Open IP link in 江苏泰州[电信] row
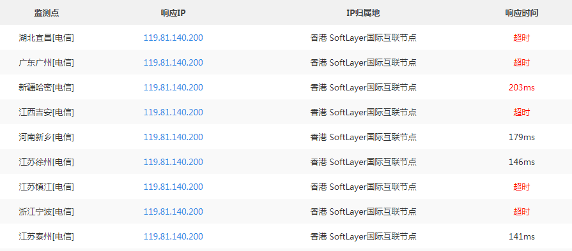 (x=173, y=236)
